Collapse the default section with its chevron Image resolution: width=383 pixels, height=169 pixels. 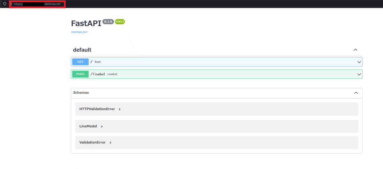pyautogui.click(x=356, y=50)
